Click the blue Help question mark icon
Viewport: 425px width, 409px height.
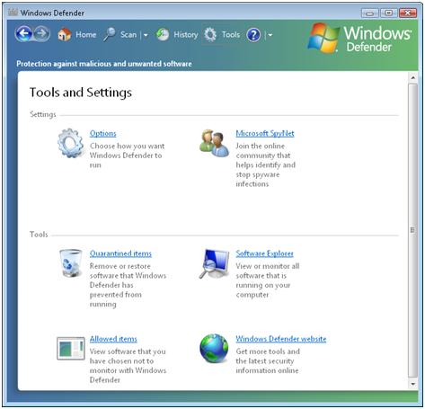tap(253, 35)
